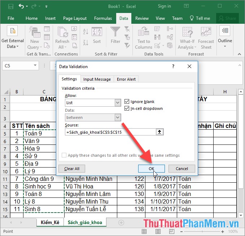Confirm the dialog with OK
Screen dimensions: 245x236
point(151,169)
